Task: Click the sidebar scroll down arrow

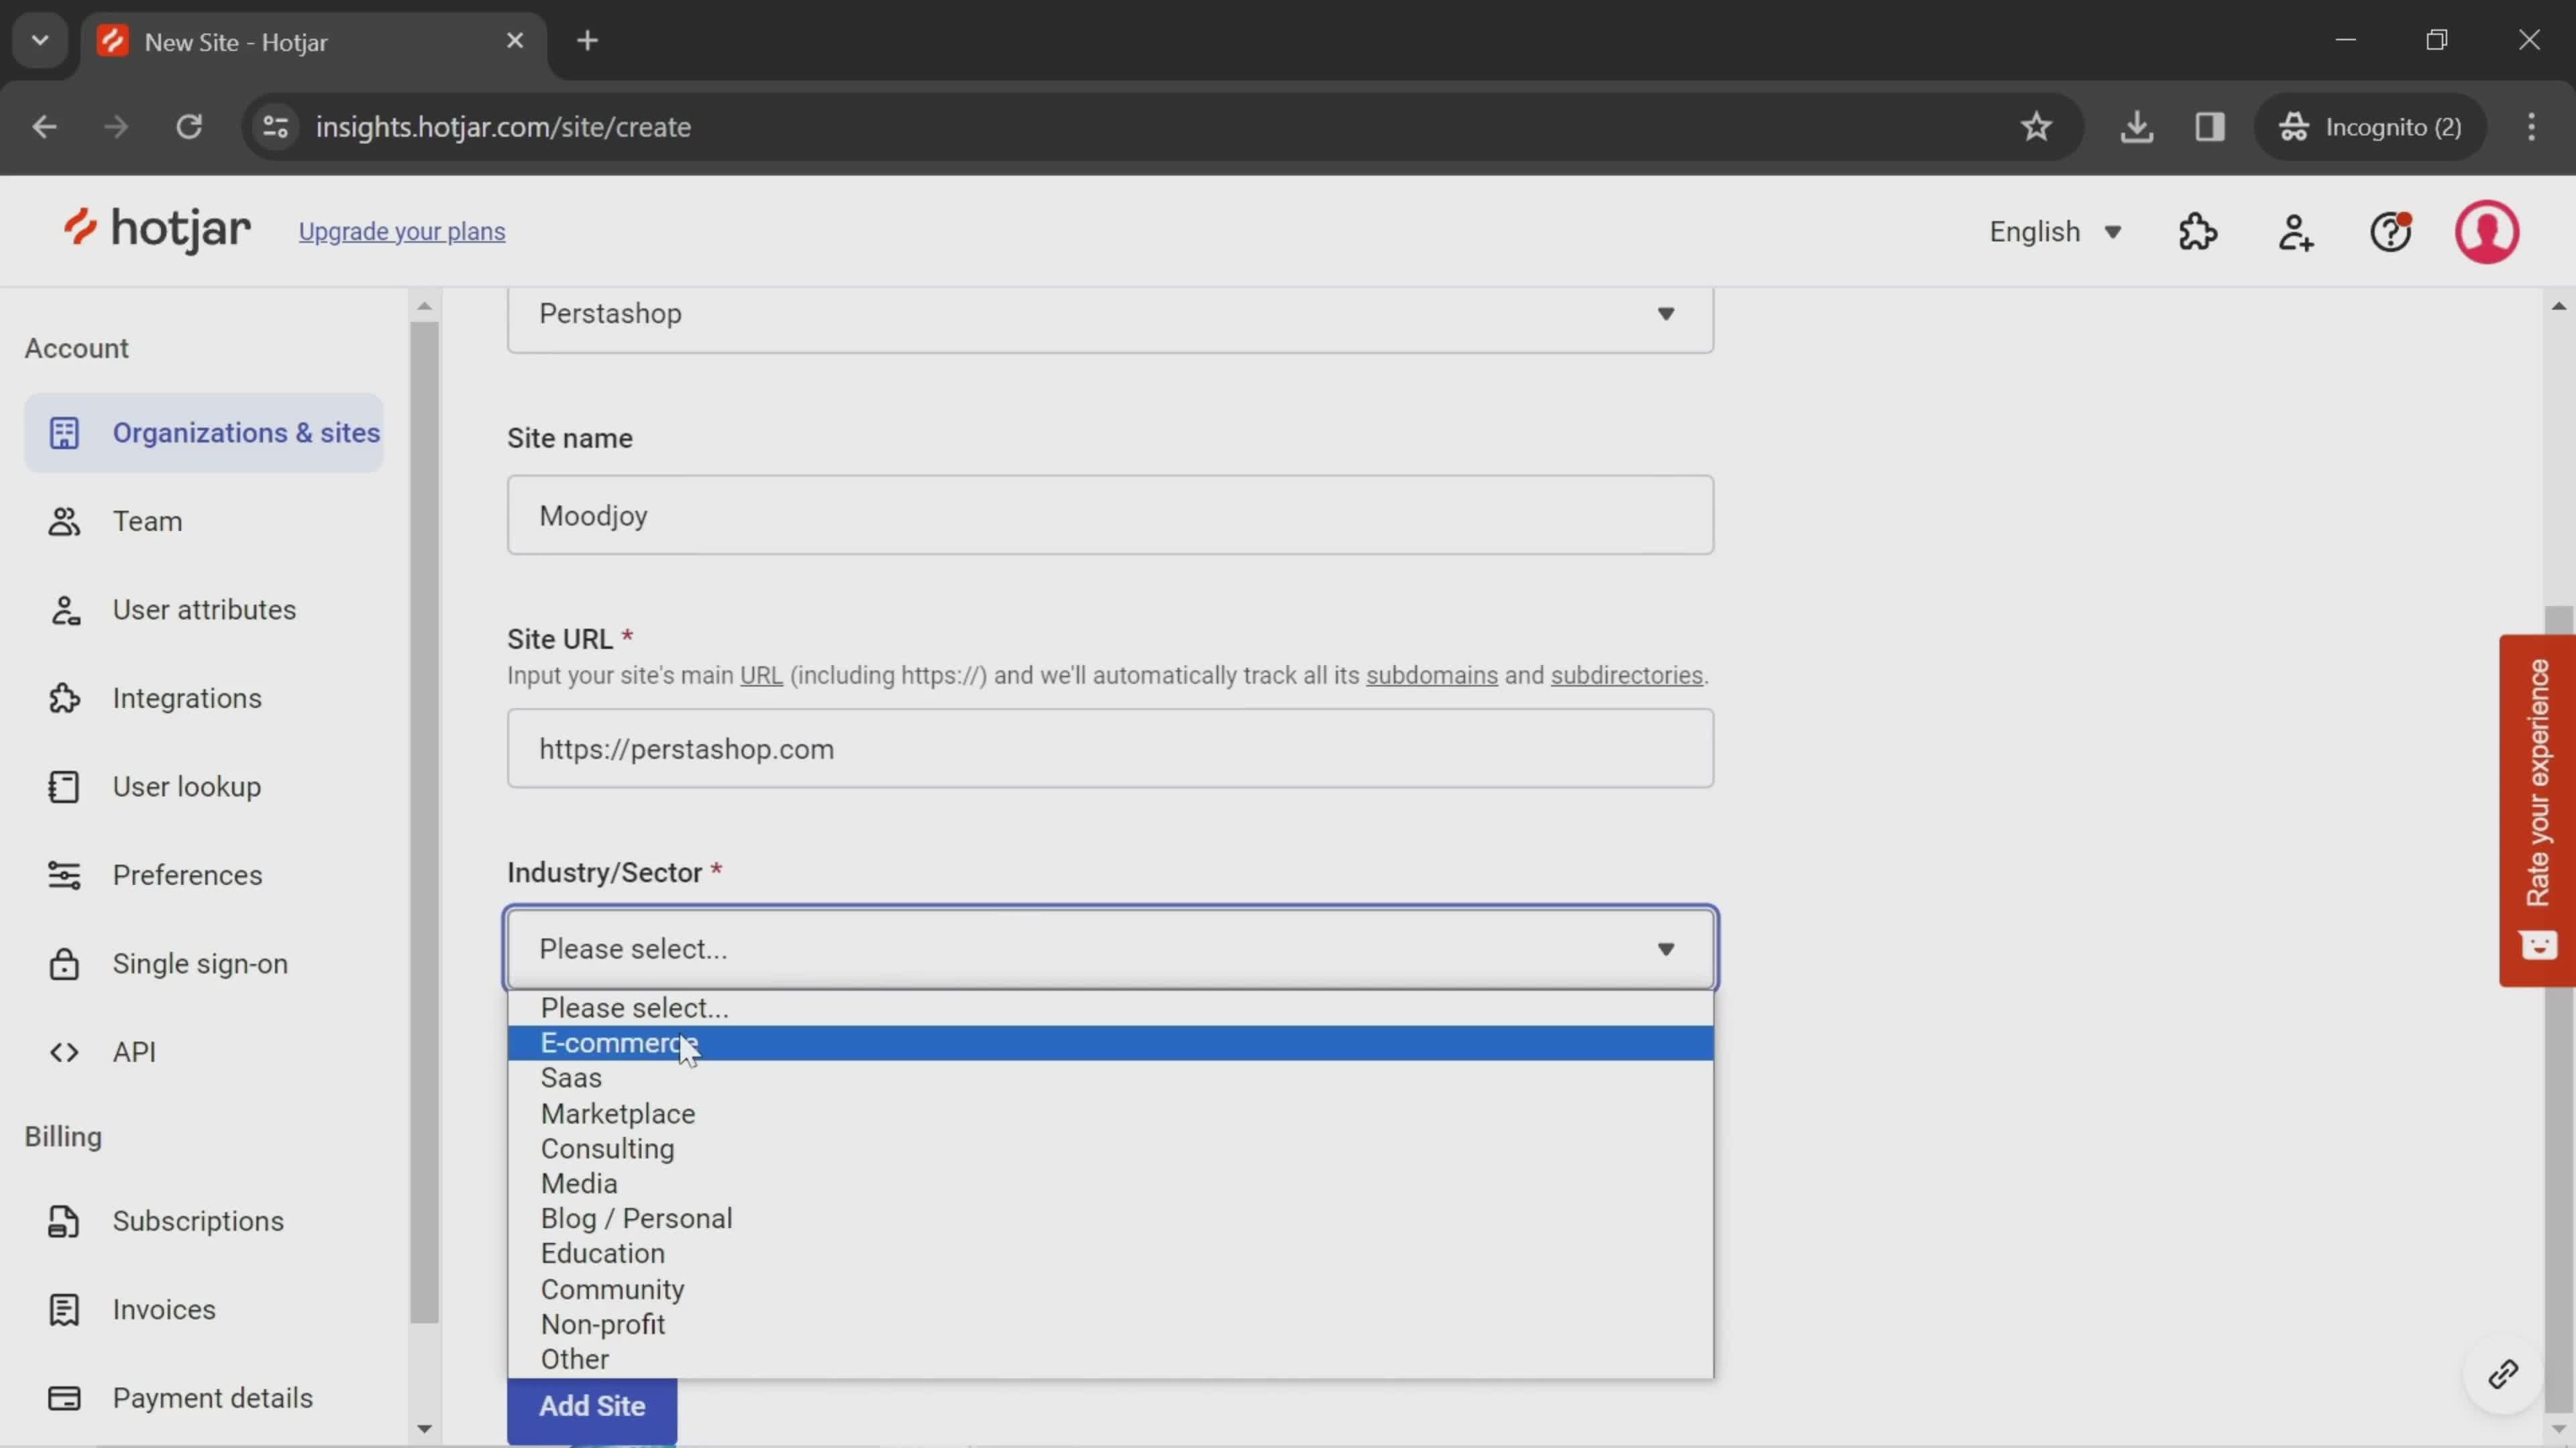Action: click(424, 1429)
